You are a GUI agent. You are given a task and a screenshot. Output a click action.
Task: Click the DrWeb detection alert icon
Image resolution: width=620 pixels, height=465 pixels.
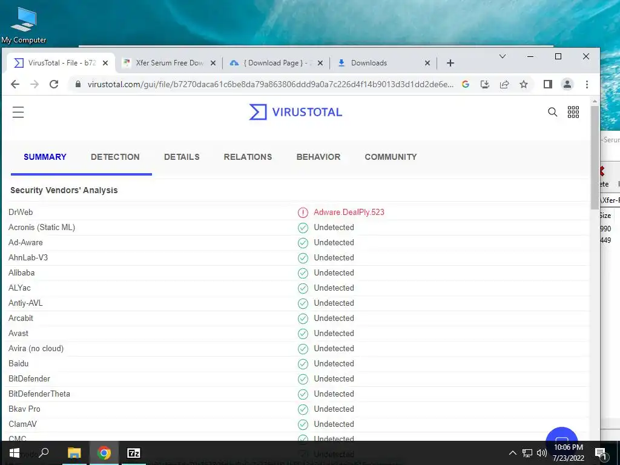pyautogui.click(x=303, y=213)
